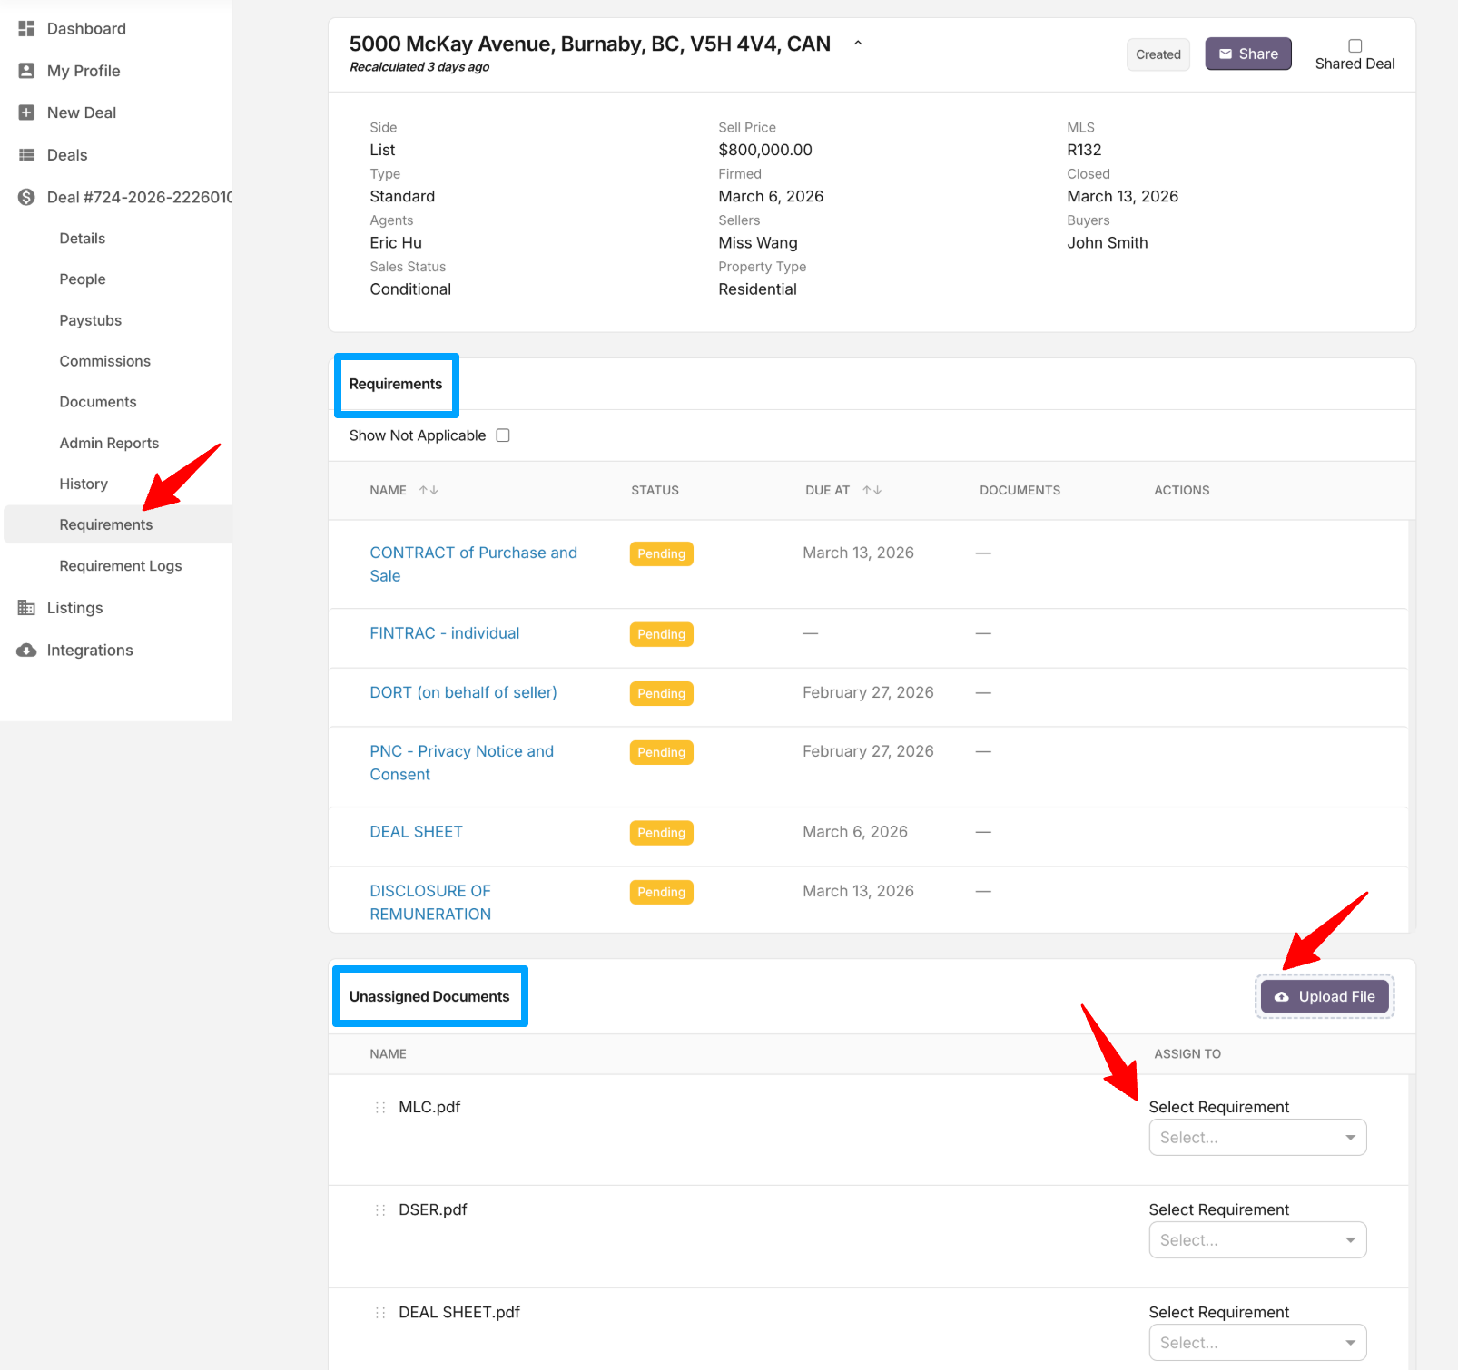Click the Share button

click(1247, 54)
